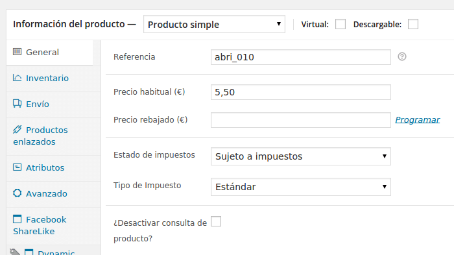This screenshot has height=255, width=454.
Task: Check ¿Desactivar consulta de producto? box
Action: (x=216, y=221)
